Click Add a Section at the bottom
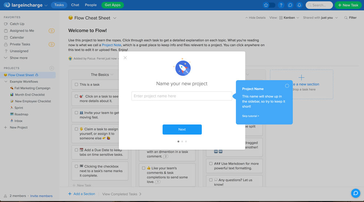The width and height of the screenshot is (364, 202). click(x=82, y=194)
